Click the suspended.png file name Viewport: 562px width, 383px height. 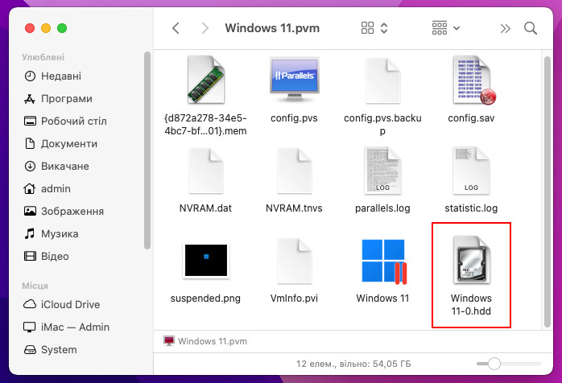(205, 299)
